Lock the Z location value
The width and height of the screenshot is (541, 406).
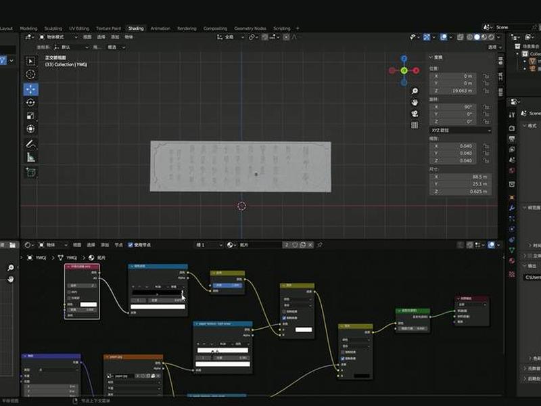click(x=486, y=91)
